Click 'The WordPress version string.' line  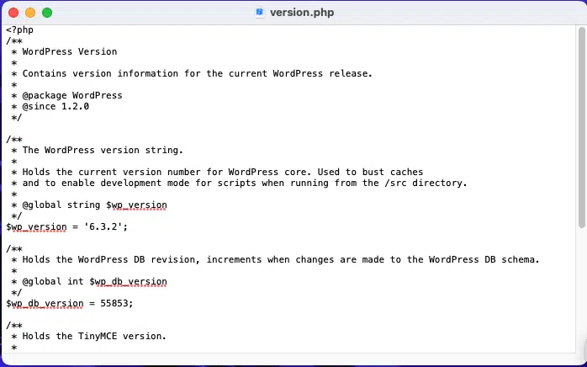[x=97, y=150]
